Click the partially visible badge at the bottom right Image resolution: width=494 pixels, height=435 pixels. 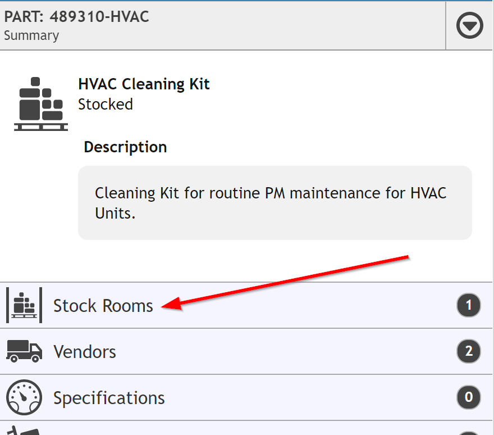coord(469,433)
